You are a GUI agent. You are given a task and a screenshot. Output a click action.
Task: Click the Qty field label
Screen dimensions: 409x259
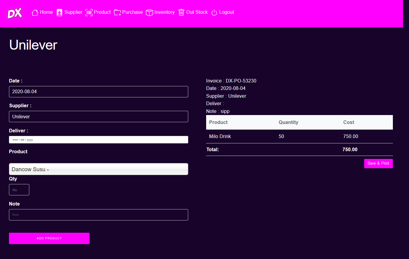[13, 179]
